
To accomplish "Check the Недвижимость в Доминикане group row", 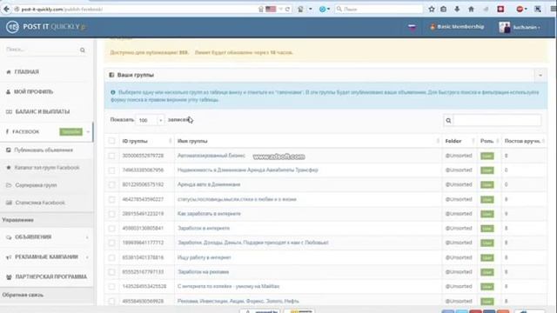I will coord(112,170).
